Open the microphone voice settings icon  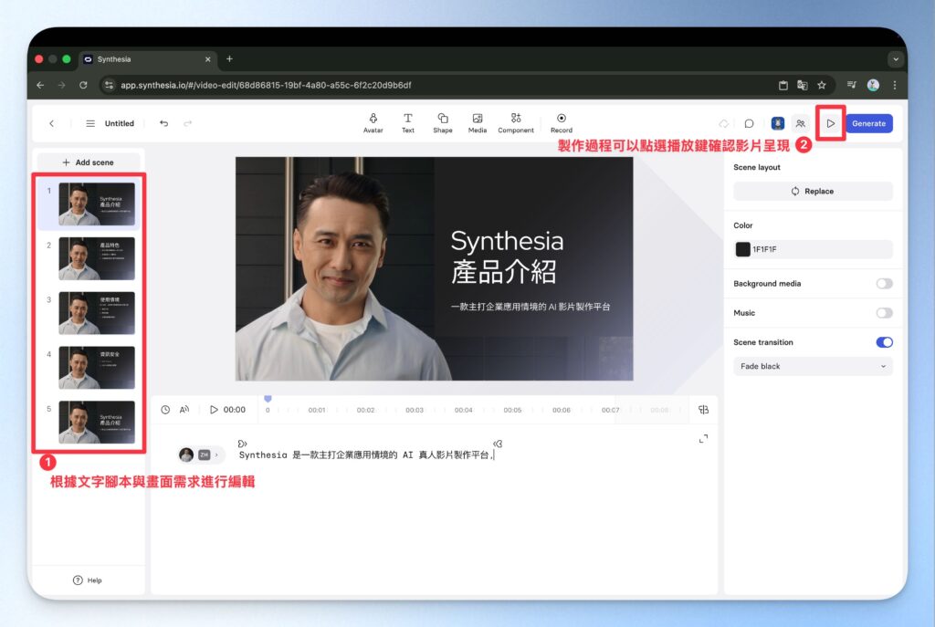(x=776, y=122)
